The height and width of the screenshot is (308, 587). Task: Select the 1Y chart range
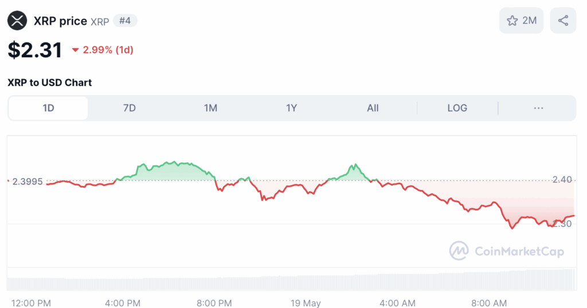tap(292, 108)
